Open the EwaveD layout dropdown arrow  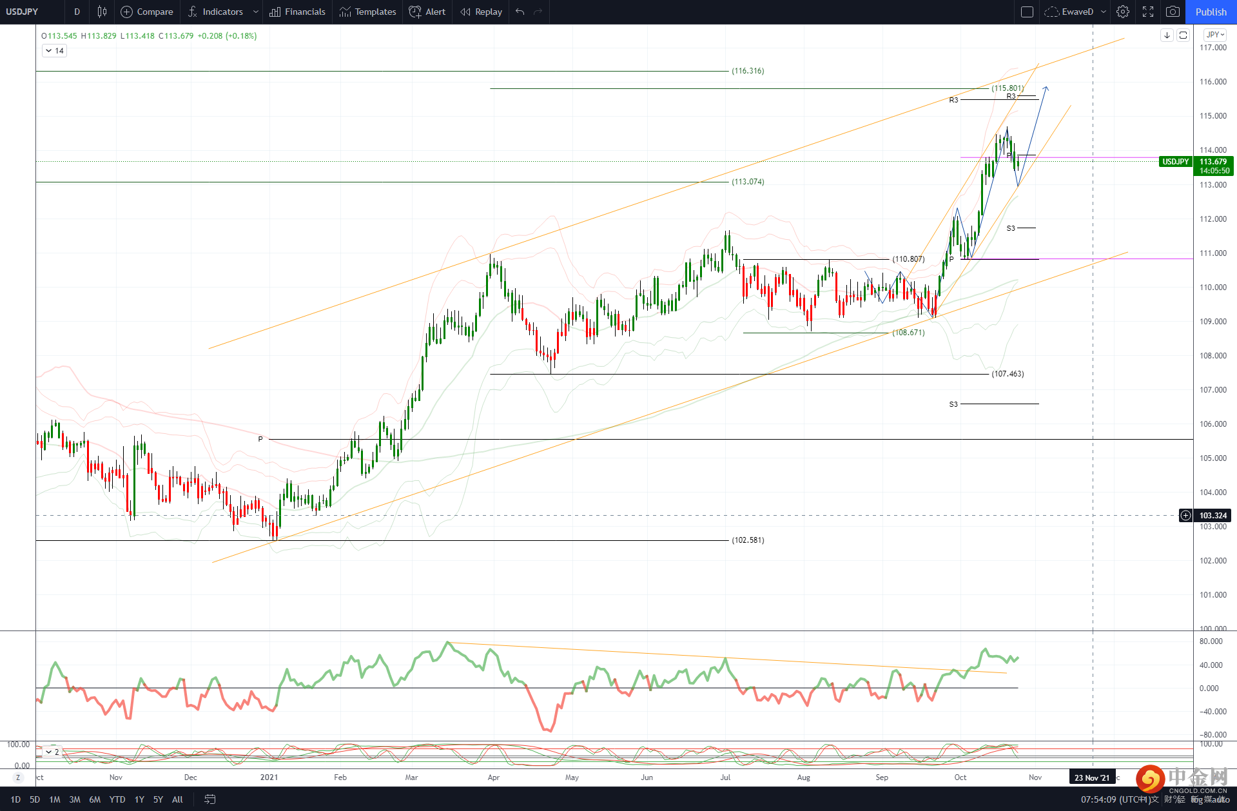tap(1104, 12)
